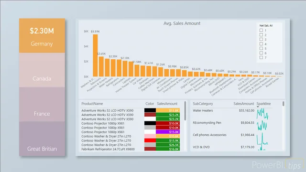Image resolution: width=306 pixels, height=172 pixels.
Task: Sort subcategory table by its SalesAmount header
Action: [244, 104]
